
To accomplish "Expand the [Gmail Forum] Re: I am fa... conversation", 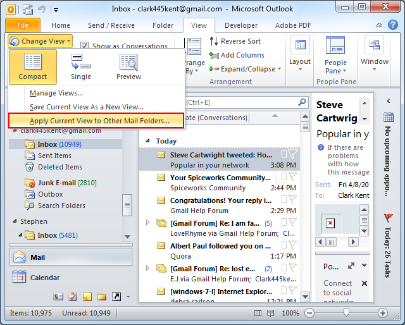I will click(x=147, y=223).
